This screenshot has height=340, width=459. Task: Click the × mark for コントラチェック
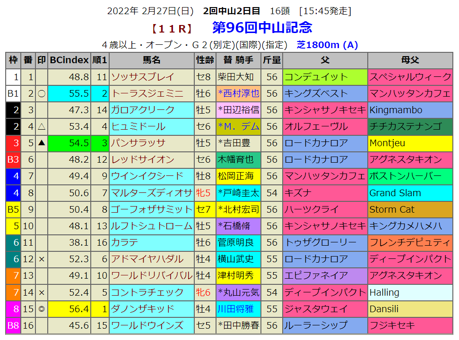coord(42,292)
